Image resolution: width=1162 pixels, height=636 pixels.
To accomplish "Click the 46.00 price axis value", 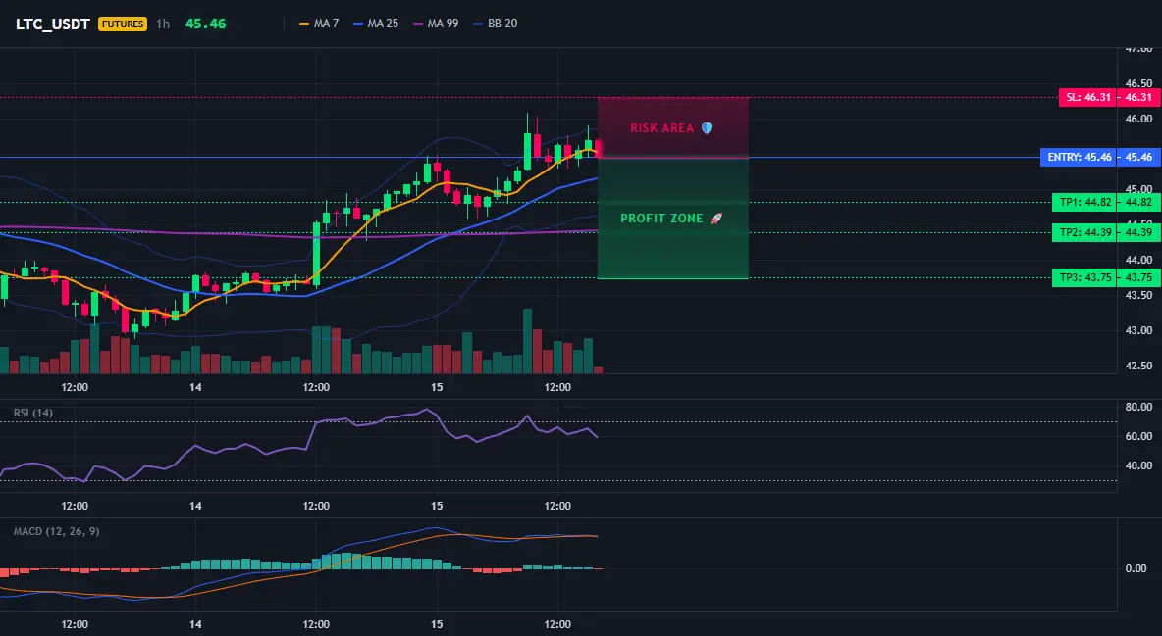I will click(1138, 119).
